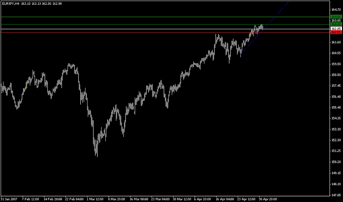Click the 30 Apr 20:00 date label

(268, 199)
